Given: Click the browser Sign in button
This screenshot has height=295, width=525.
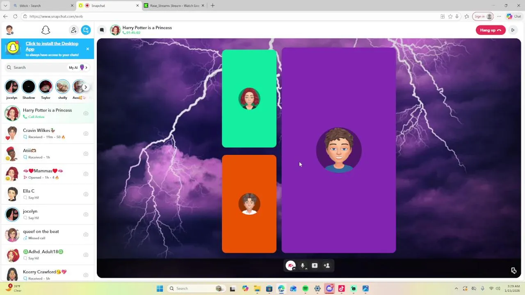Looking at the screenshot, I should tap(483, 16).
